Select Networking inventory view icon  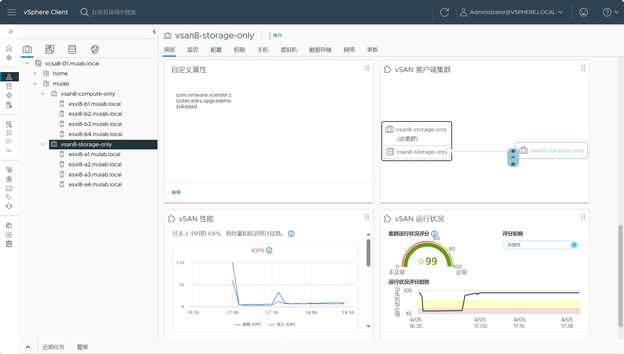pos(95,49)
